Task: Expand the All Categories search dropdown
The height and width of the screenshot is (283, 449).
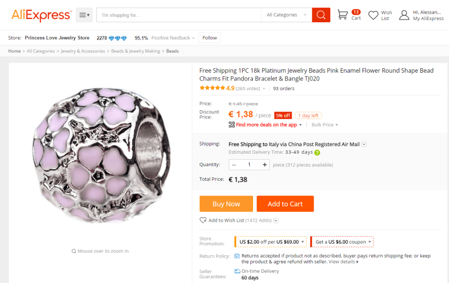Action: 287,15
